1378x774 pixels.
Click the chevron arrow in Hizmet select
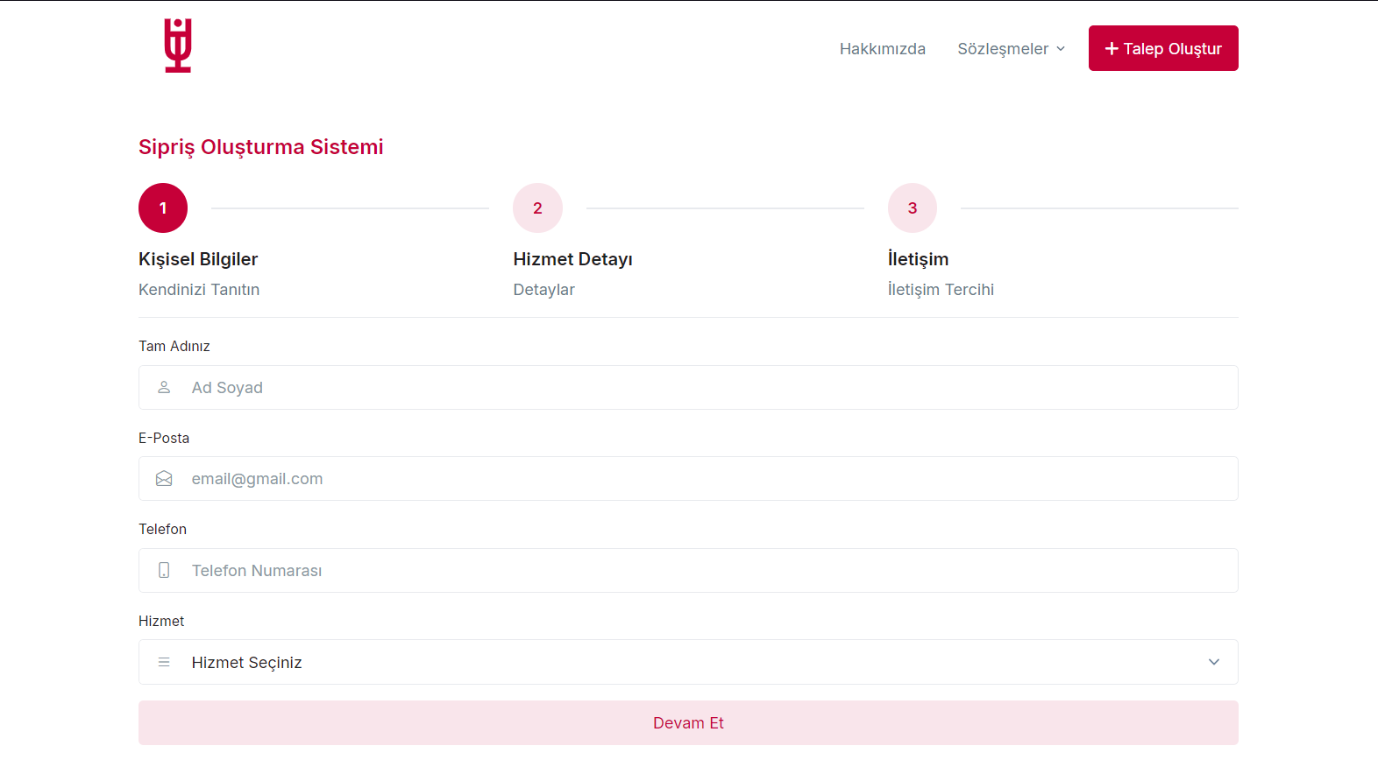(1213, 662)
